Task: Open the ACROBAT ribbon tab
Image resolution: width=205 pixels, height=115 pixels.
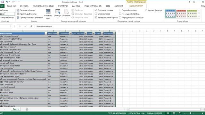Action: click(x=119, y=6)
